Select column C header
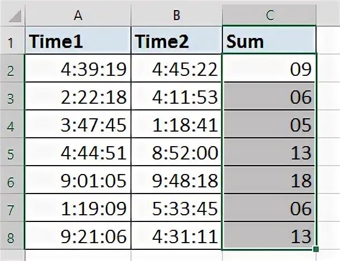340x261 pixels. coord(270,16)
